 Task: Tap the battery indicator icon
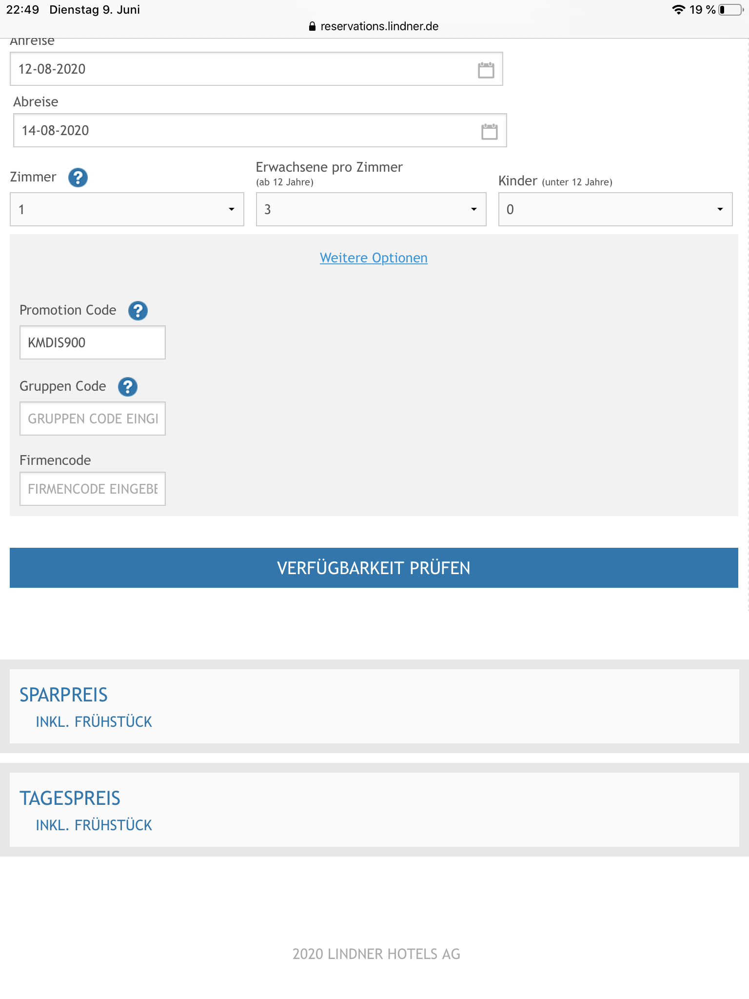tap(730, 10)
